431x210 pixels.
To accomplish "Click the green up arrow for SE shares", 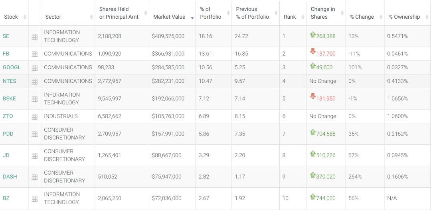I will pos(313,35).
